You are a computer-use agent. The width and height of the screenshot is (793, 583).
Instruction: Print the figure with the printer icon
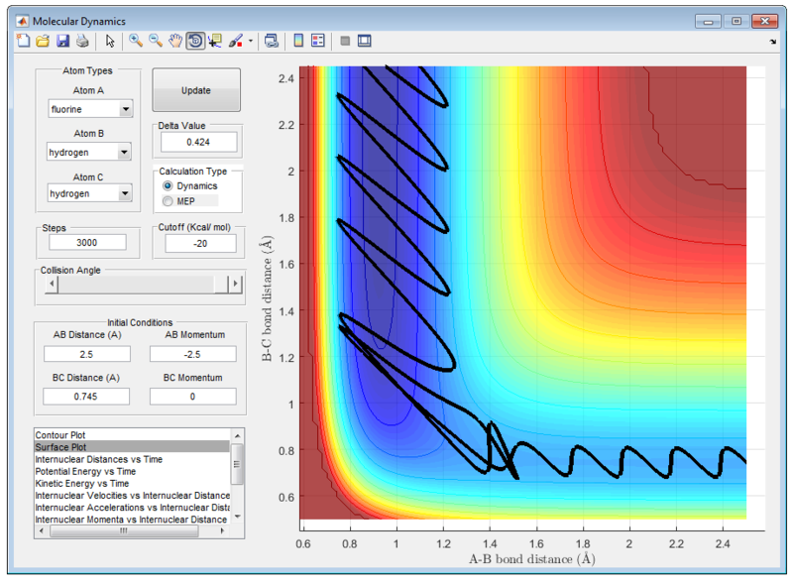[81, 41]
